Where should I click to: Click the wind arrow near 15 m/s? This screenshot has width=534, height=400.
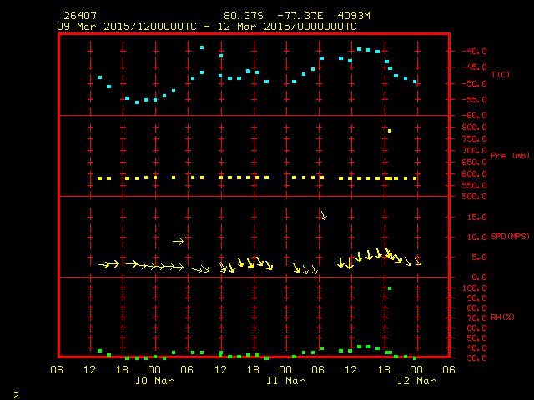324,215
